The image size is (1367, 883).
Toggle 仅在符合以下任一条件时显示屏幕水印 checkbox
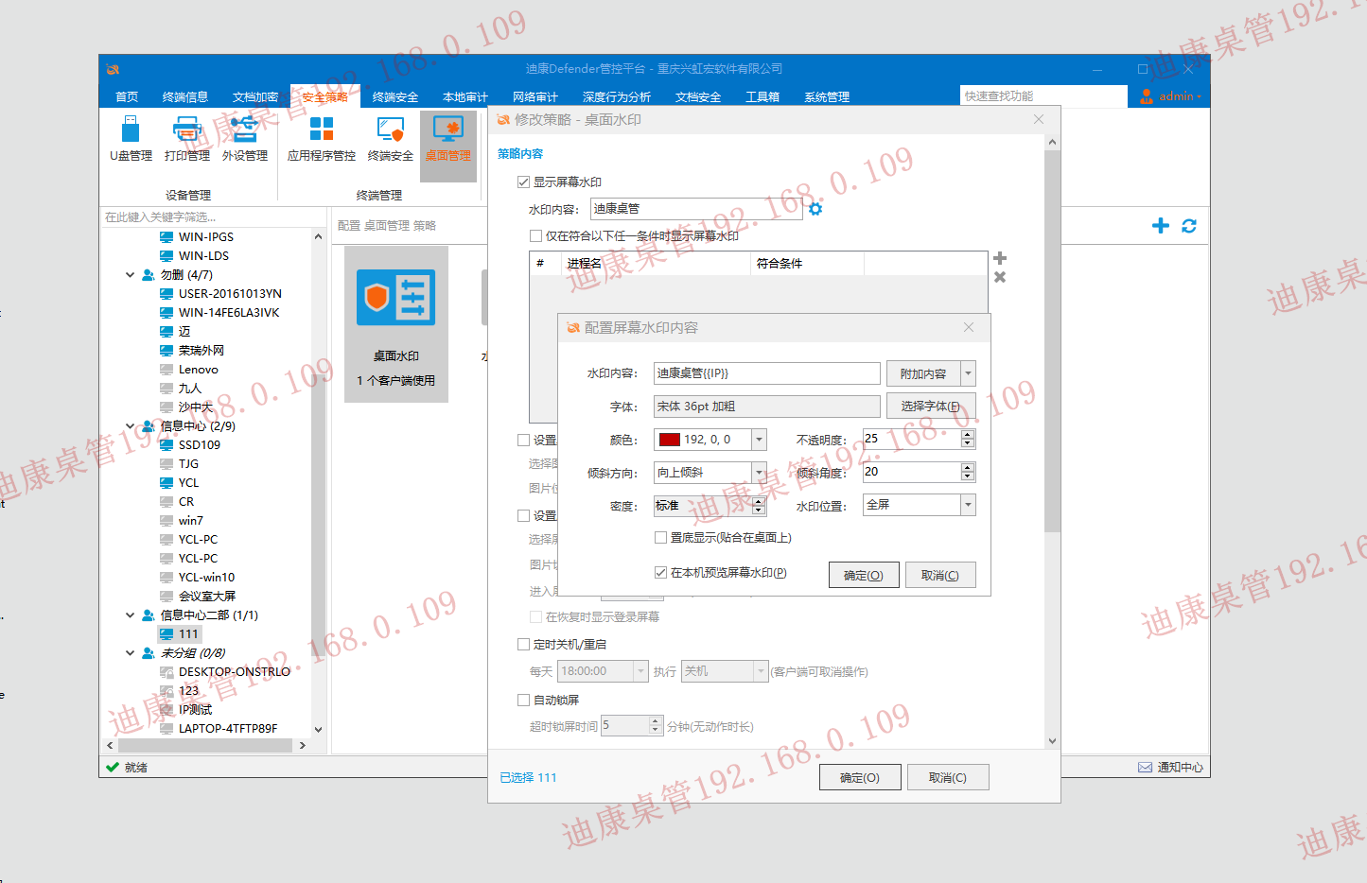click(x=535, y=236)
